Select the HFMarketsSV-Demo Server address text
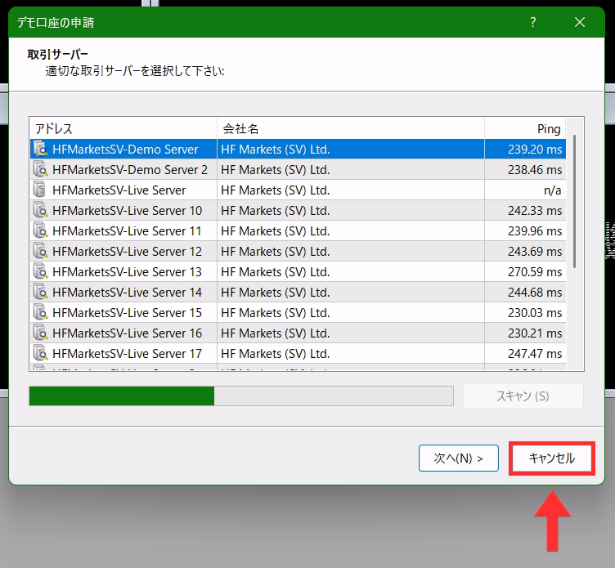The width and height of the screenshot is (615, 568). (x=125, y=150)
